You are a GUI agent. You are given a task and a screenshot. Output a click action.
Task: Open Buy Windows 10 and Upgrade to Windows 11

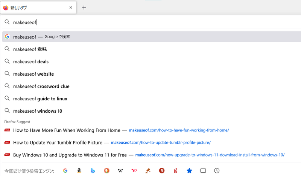pyautogui.click(x=70, y=155)
